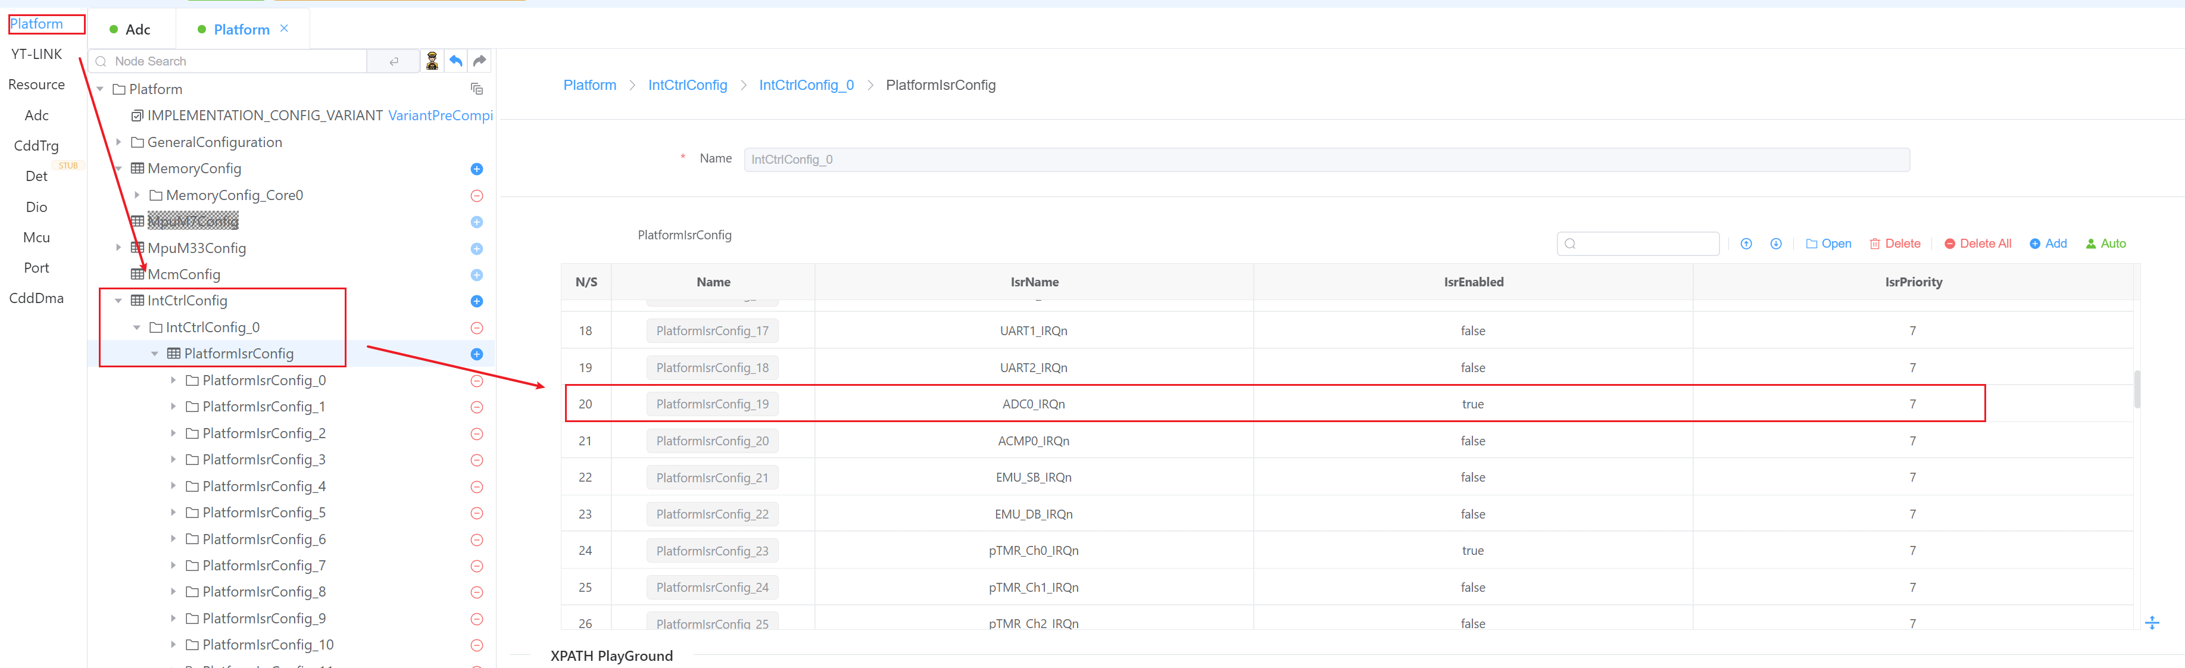The image size is (2185, 668).
Task: Click the Delete All button
Action: coord(1978,244)
